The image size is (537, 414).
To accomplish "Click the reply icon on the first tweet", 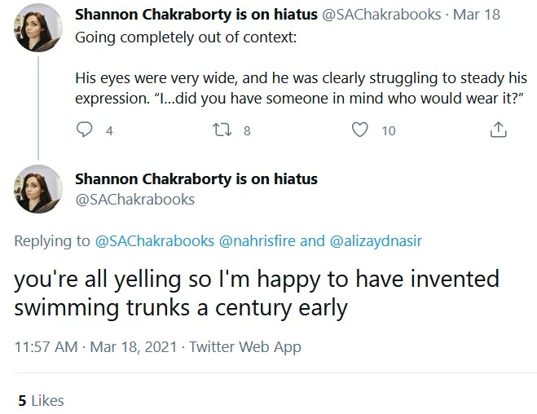I will [x=85, y=130].
